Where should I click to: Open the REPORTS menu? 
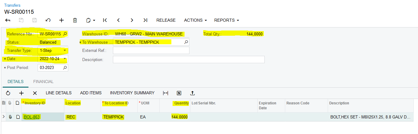pos(226,20)
